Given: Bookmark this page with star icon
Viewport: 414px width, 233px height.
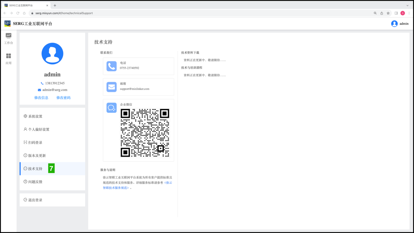Looking at the screenshot, I should (x=388, y=13).
